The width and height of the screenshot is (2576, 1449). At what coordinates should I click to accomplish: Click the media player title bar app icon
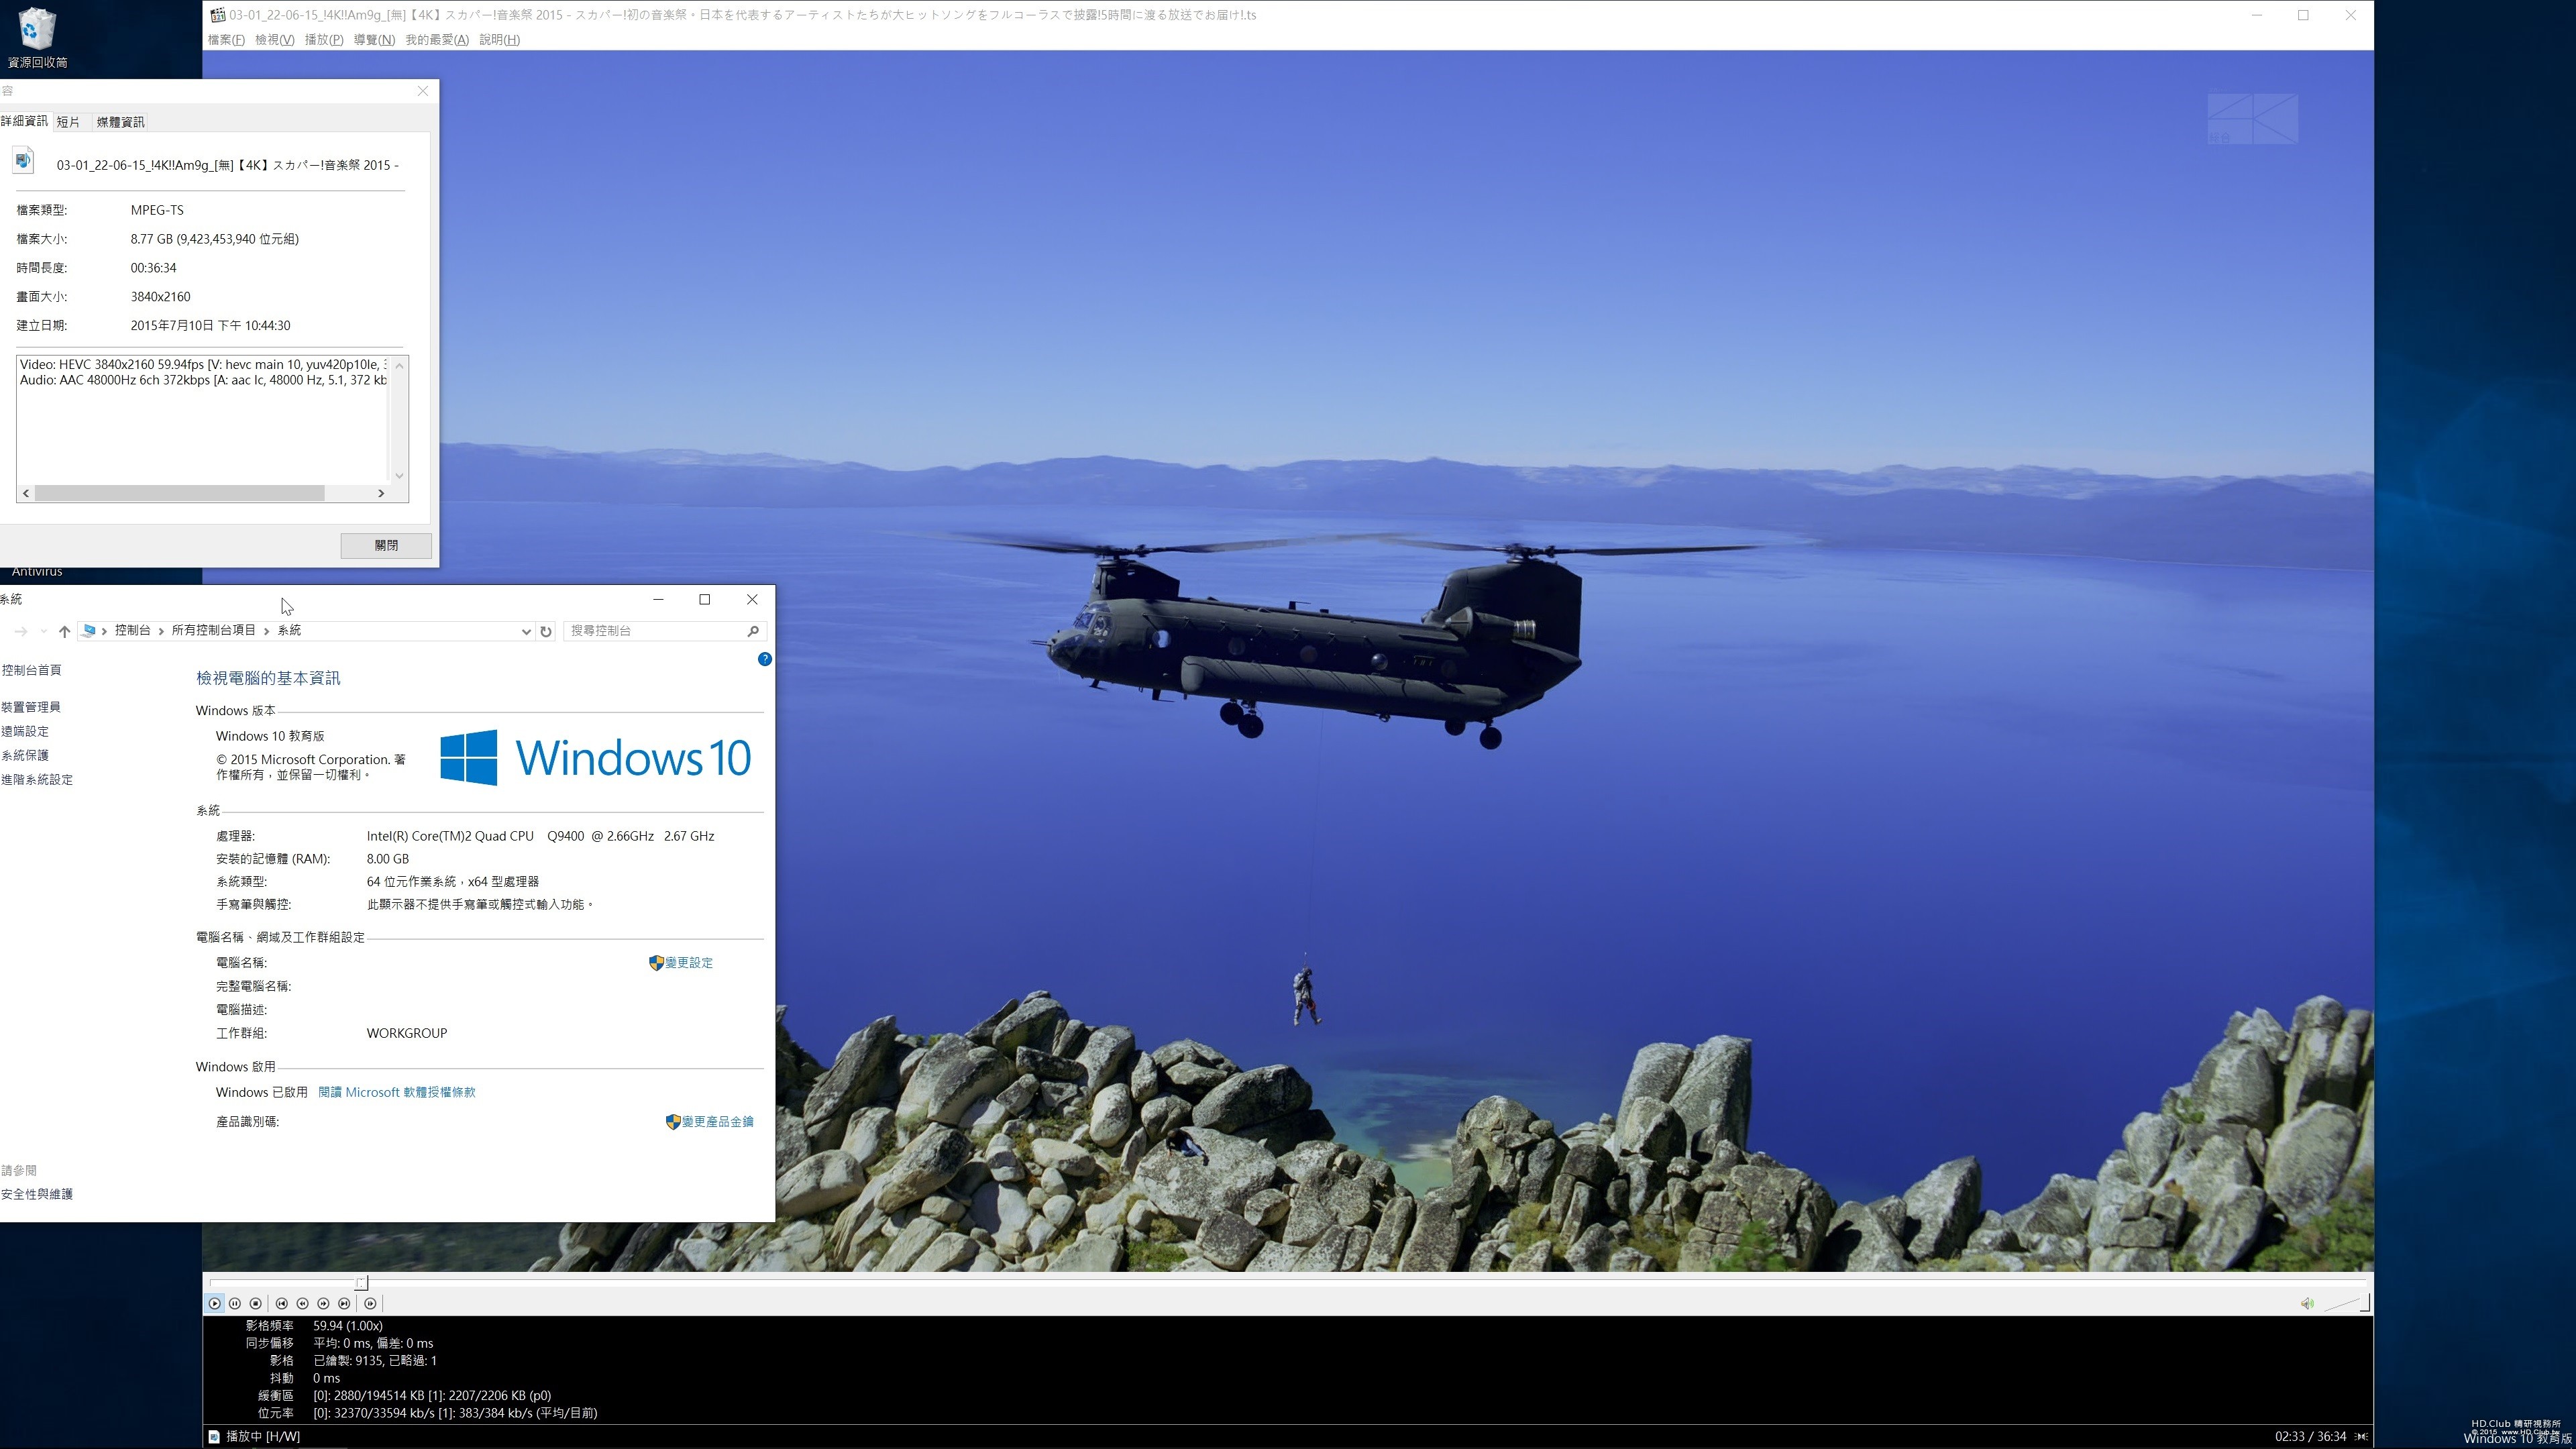click(217, 15)
